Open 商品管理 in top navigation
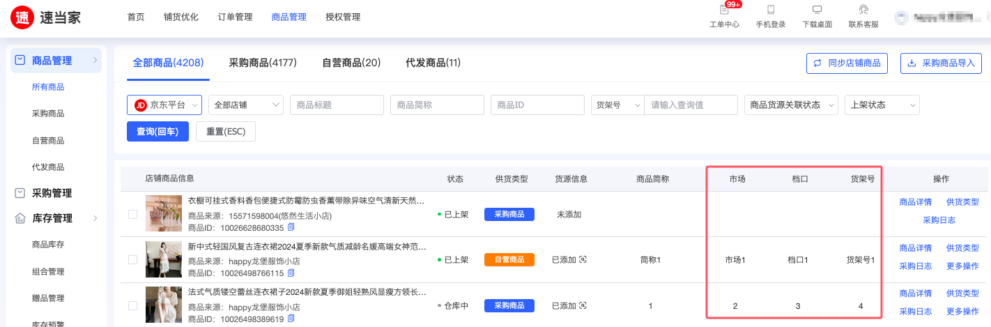991x327 pixels. (289, 17)
